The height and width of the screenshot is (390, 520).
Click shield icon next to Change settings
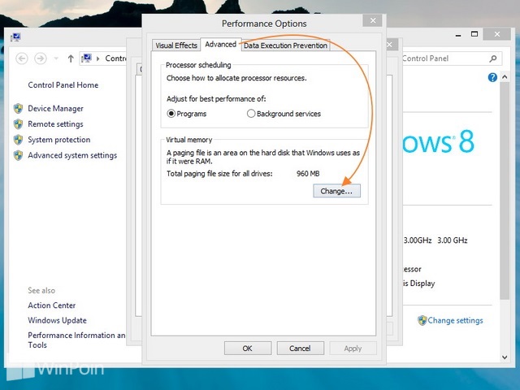[x=422, y=320]
